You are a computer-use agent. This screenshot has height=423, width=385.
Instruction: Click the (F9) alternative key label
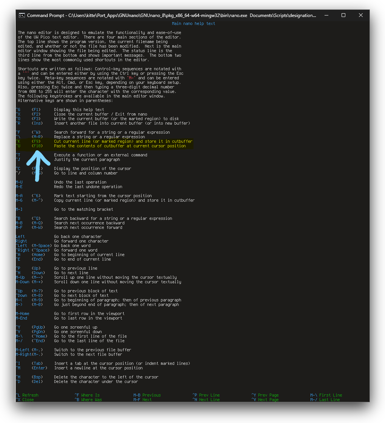click(36, 141)
